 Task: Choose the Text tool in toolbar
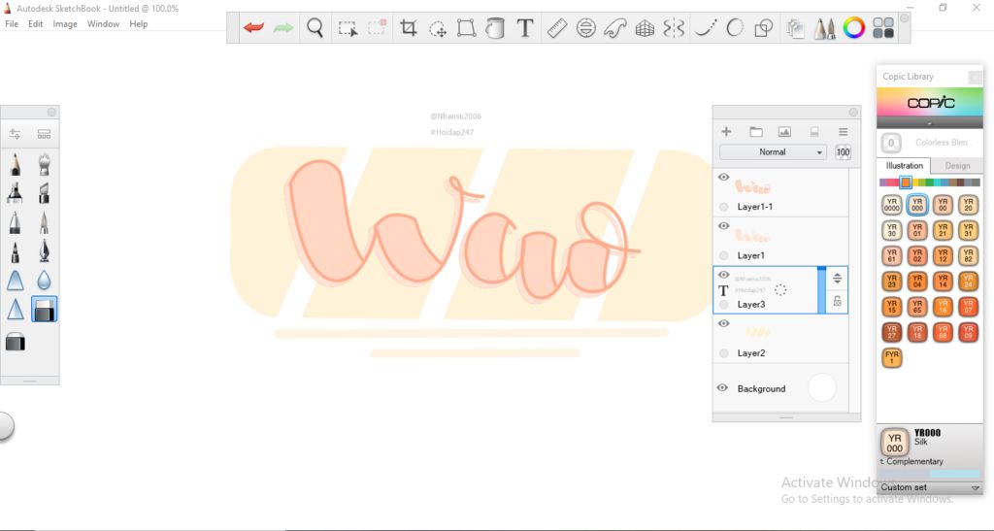tap(525, 28)
